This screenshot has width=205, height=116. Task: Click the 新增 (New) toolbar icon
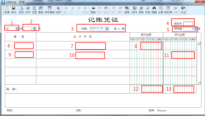tap(7, 10)
